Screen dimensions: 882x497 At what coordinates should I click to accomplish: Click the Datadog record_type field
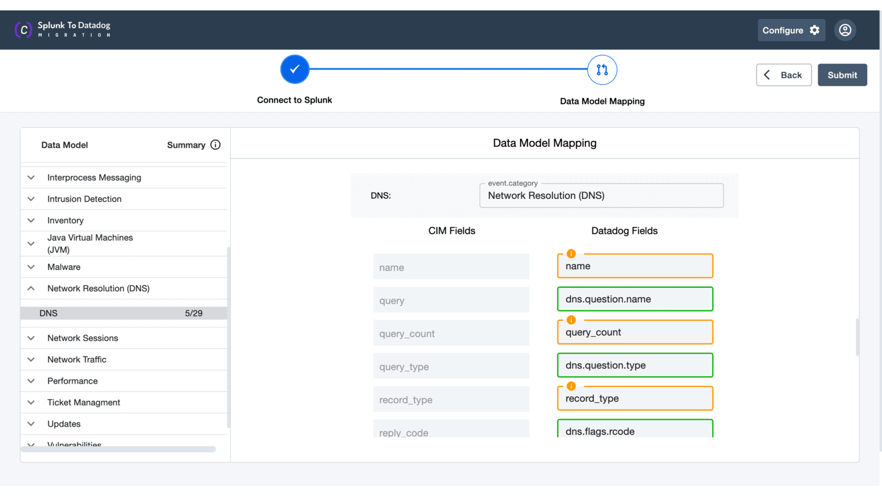(x=635, y=398)
